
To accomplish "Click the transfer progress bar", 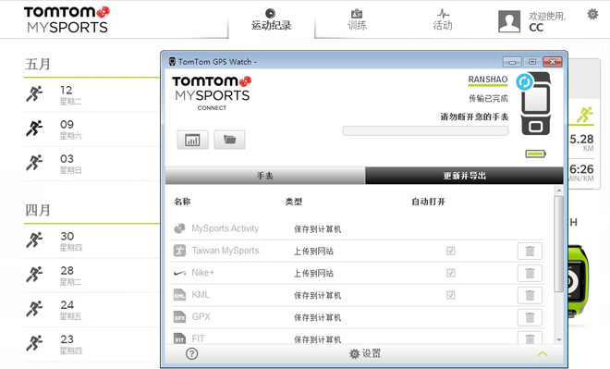I will [x=425, y=130].
